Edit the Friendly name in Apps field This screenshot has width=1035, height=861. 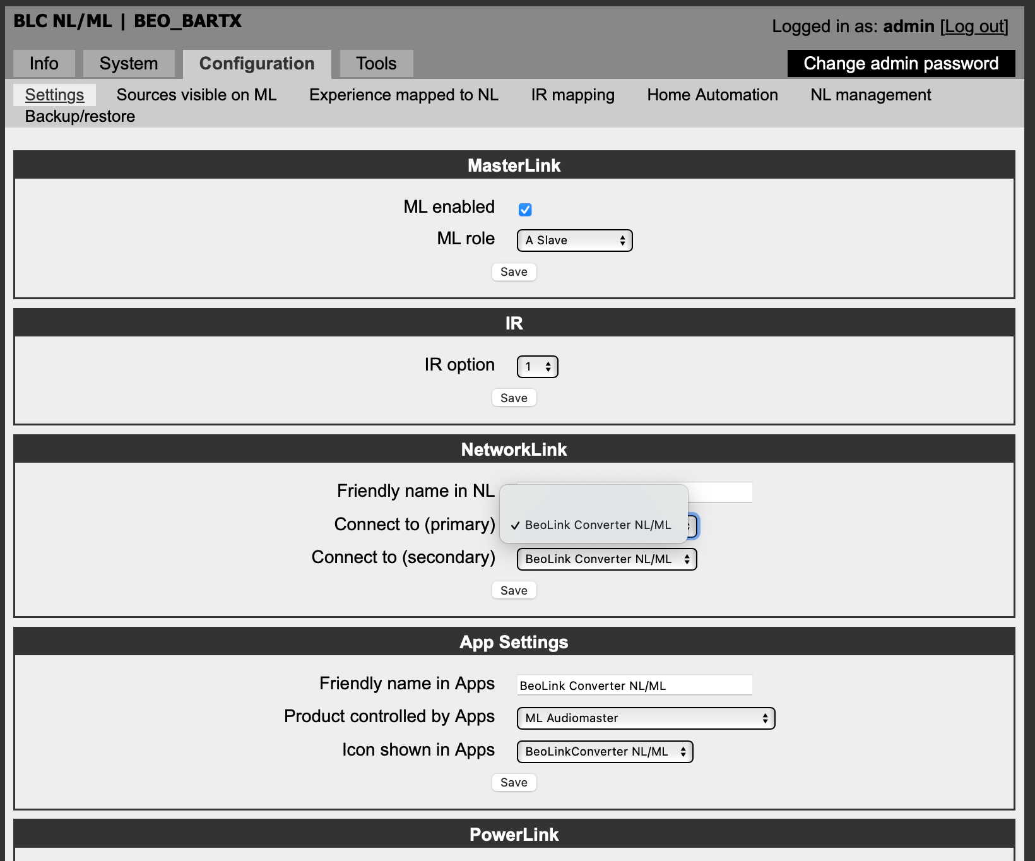(x=634, y=686)
